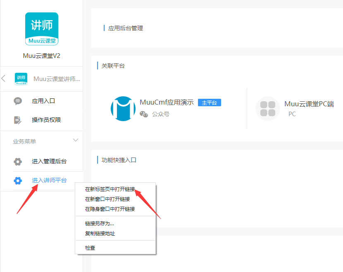Click the Muu云课堂PC端 platform name
This screenshot has height=272, width=343.
tap(309, 104)
